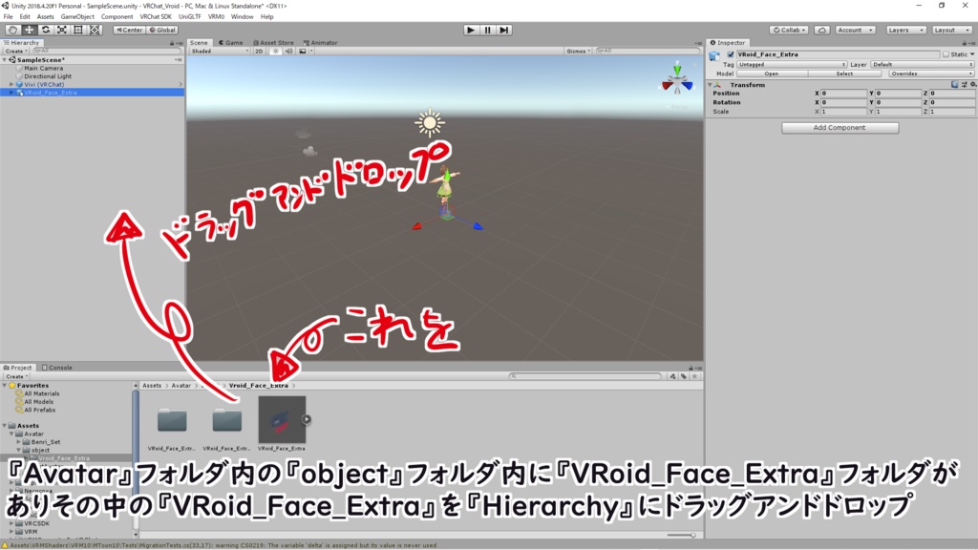The image size is (978, 550).
Task: Select the VRoid_Face_Extra prefab thumbnail
Action: tap(282, 418)
